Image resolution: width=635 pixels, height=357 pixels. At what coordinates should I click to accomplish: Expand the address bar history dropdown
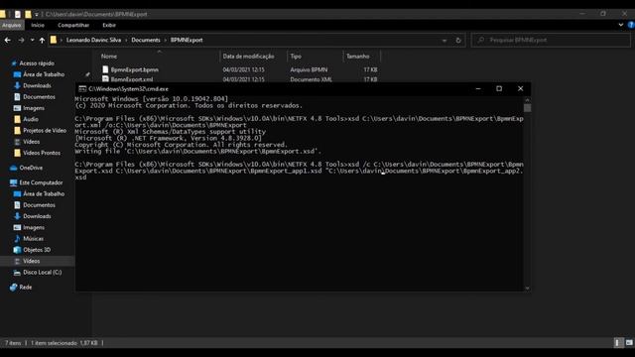(x=444, y=41)
